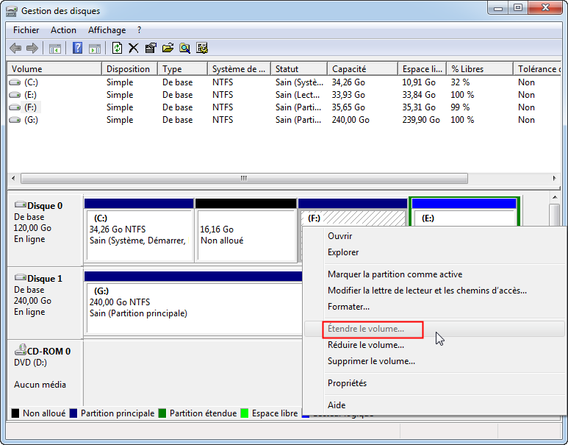Screen dimensions: 568x445
Task: Click the Back arrow toolbar icon
Action: tap(15, 48)
